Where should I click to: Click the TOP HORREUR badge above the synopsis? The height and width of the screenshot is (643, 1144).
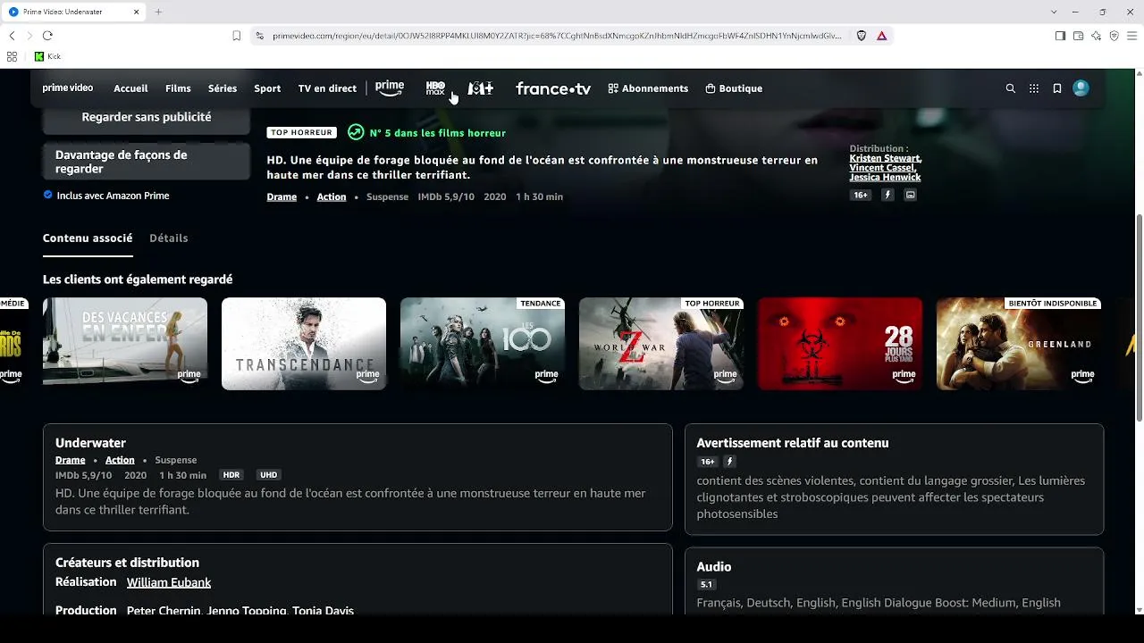click(301, 132)
